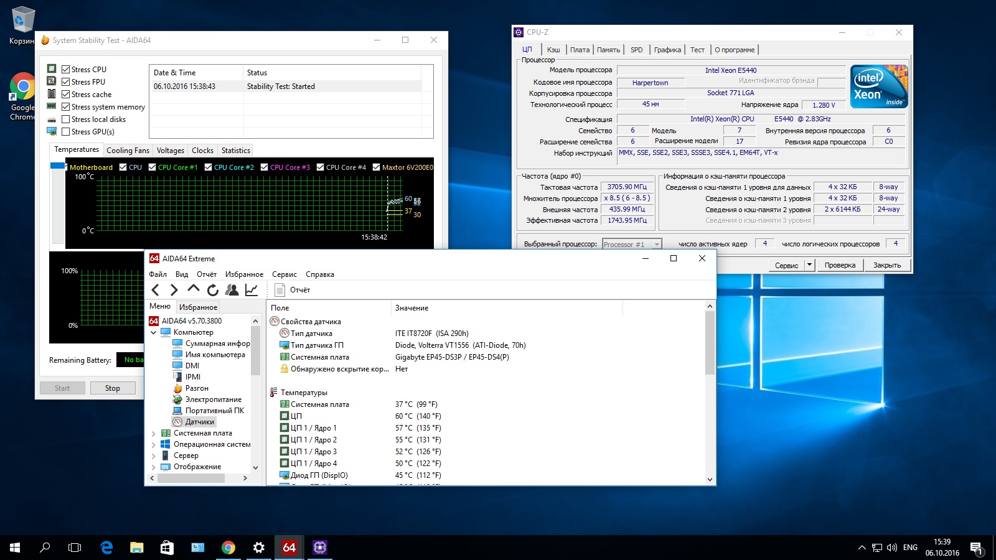Disable the Stress FPU checkbox
This screenshot has height=560, width=996.
(x=66, y=82)
